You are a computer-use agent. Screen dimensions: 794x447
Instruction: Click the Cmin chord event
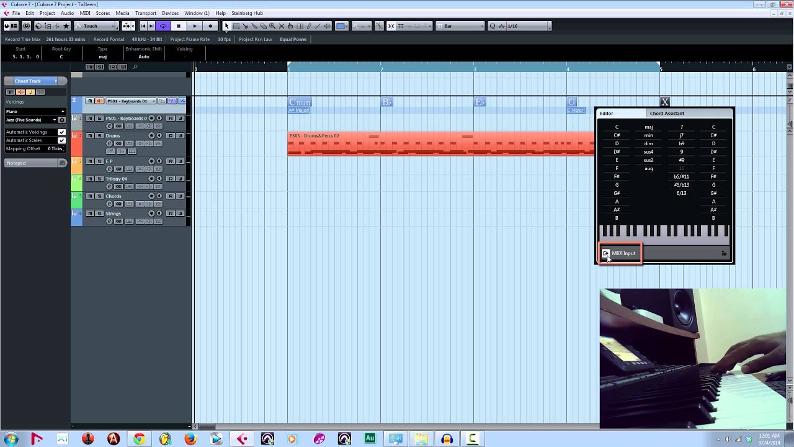click(x=299, y=102)
